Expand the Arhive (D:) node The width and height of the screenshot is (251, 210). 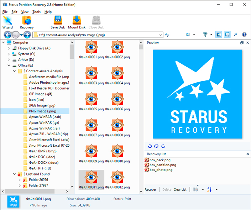(9, 60)
